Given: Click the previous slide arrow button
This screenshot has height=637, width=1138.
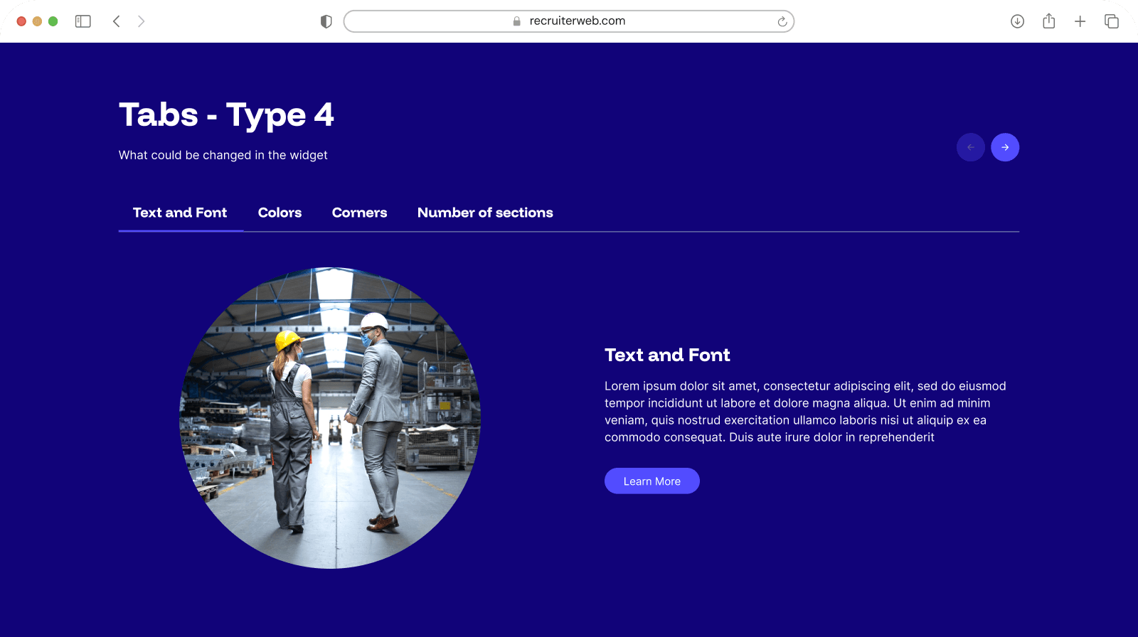Looking at the screenshot, I should 970,147.
